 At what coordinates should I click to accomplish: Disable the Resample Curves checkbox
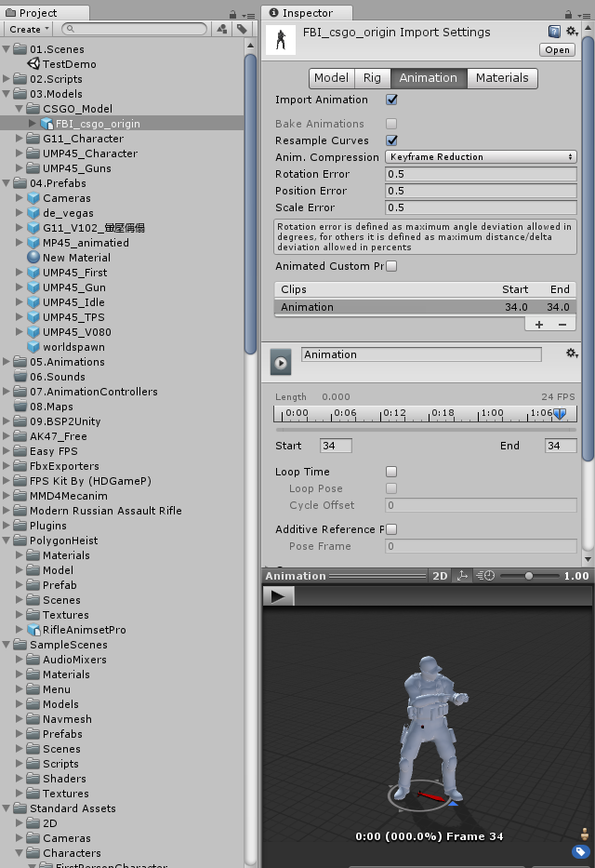click(x=391, y=140)
